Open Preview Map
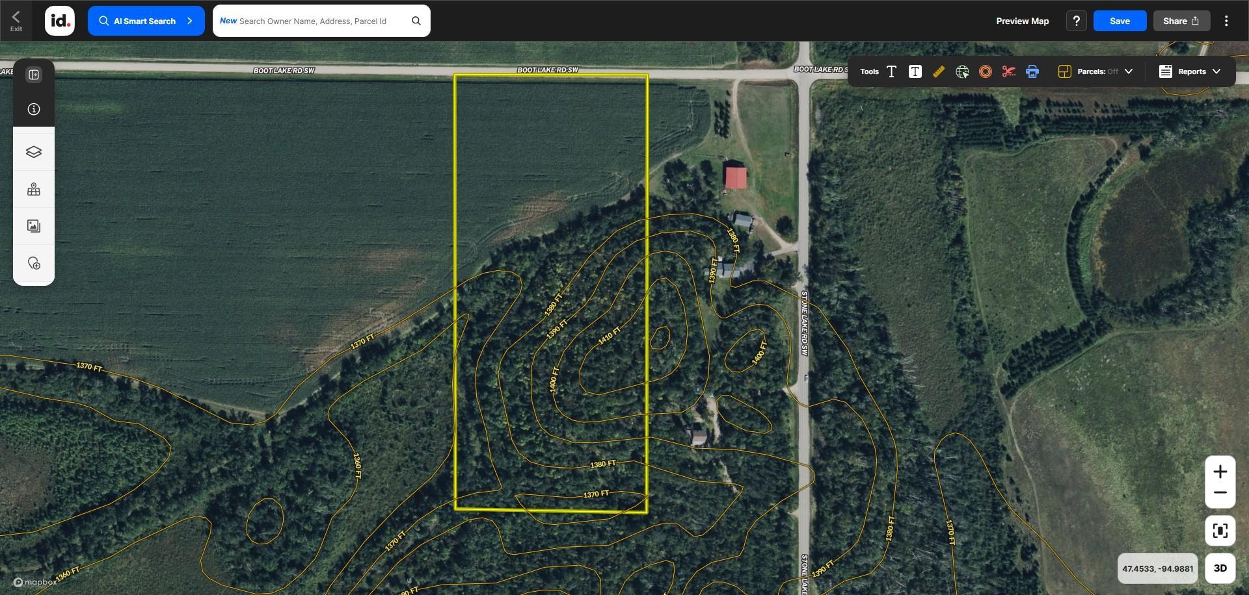The image size is (1249, 595). coord(1022,21)
